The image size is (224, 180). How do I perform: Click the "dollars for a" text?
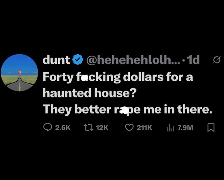click(158, 77)
